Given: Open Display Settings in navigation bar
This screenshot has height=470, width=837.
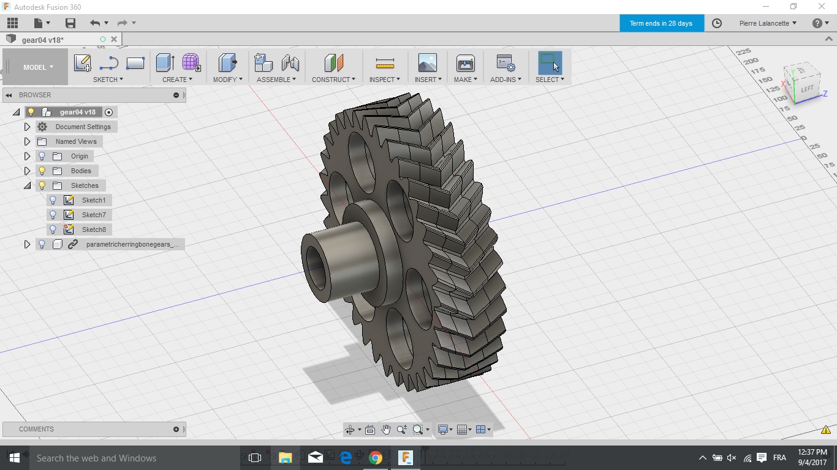Looking at the screenshot, I should pos(445,430).
